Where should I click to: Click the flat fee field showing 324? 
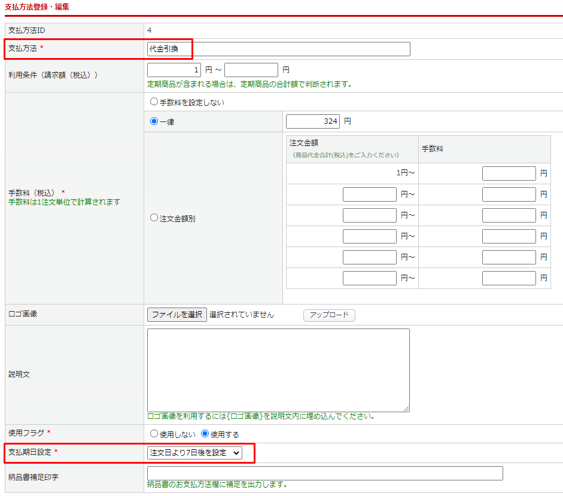(313, 121)
